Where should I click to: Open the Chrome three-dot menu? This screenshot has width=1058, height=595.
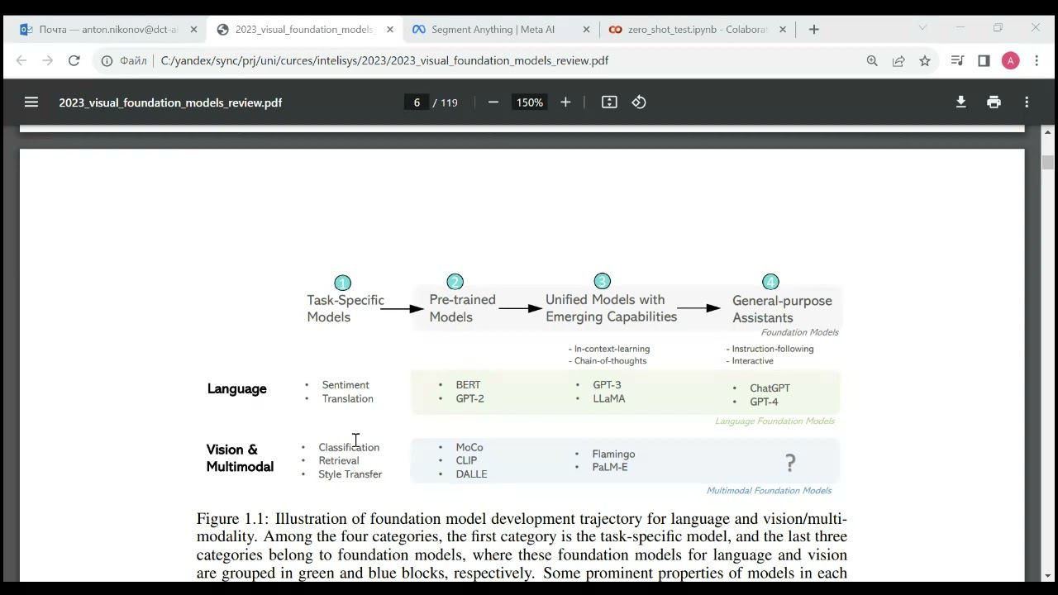tap(1037, 60)
